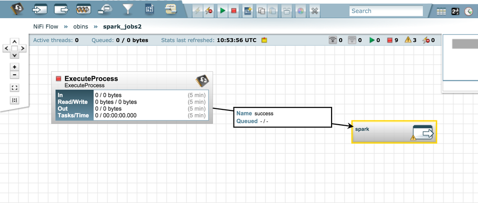Select the ExecuteProcess processor title
The image size is (478, 203).
[91, 78]
